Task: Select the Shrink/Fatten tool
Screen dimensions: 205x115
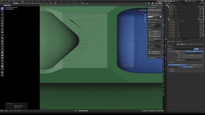Action: (2, 63)
